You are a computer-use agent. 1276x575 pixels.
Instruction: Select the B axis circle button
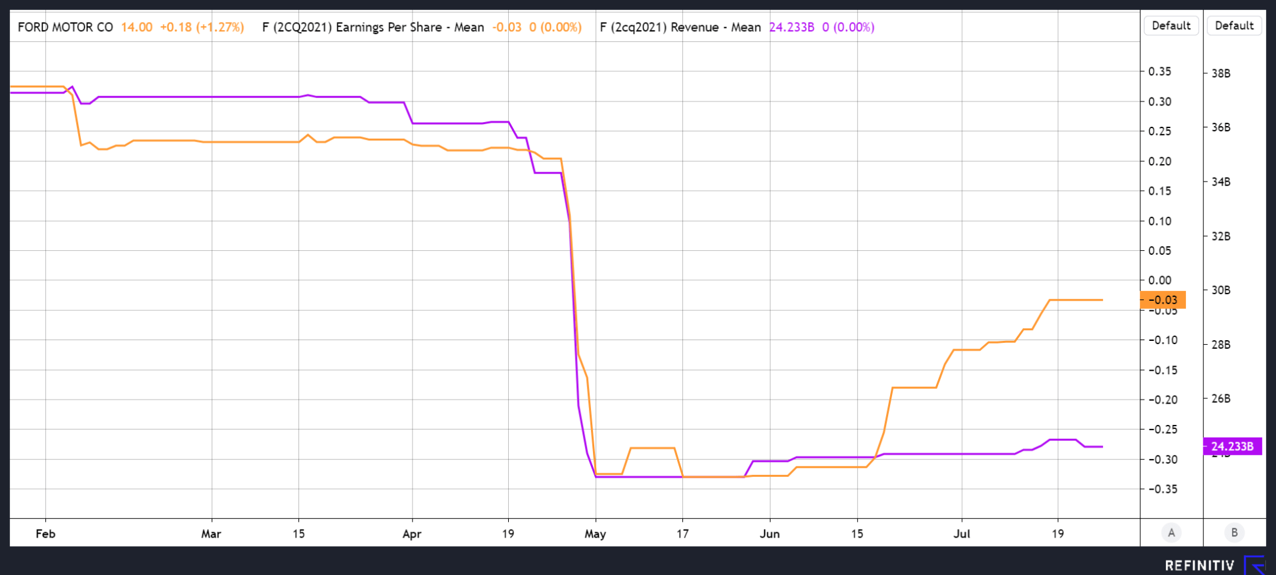[1234, 532]
